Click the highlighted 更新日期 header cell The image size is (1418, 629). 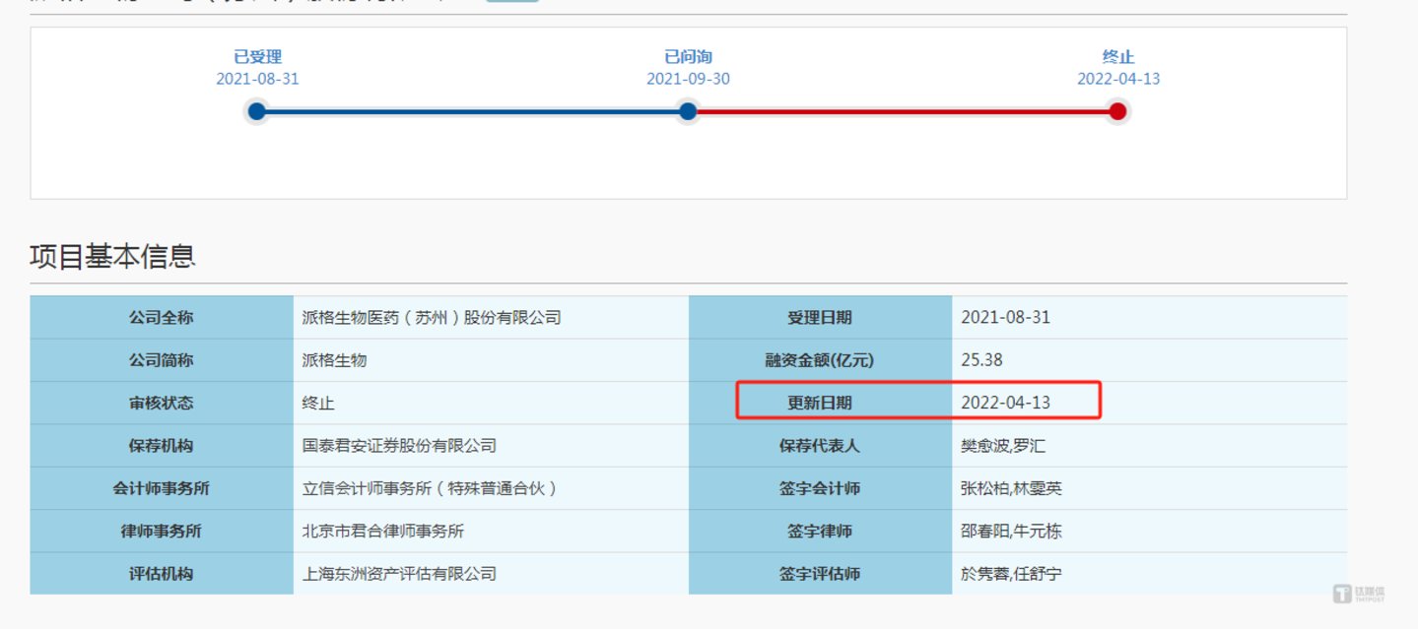click(x=820, y=403)
